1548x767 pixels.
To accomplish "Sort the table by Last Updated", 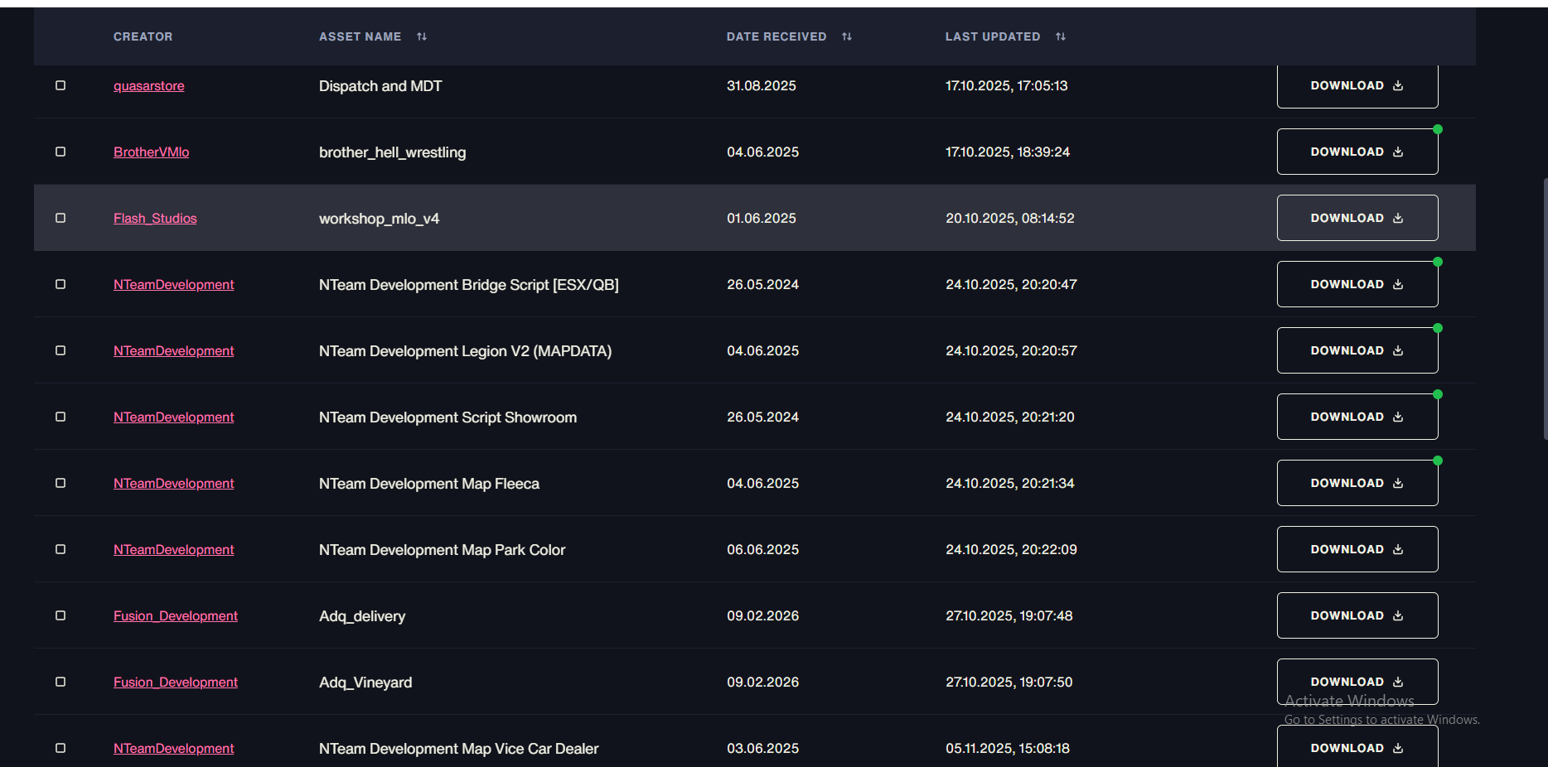I will (x=1061, y=36).
